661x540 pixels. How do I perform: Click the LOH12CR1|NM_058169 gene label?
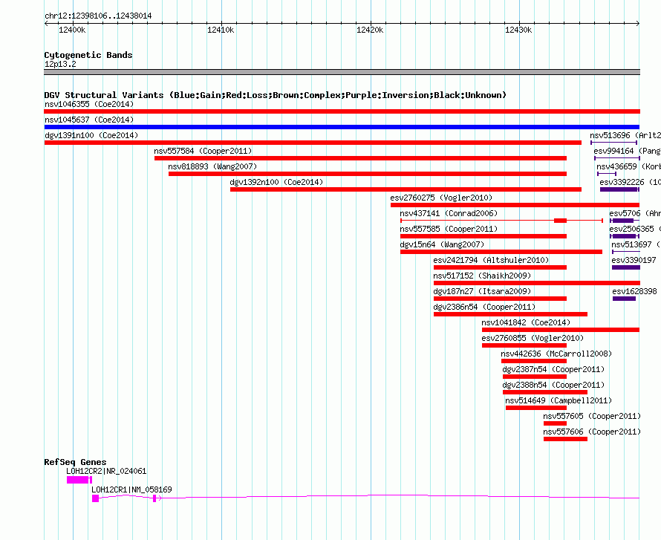(131, 489)
